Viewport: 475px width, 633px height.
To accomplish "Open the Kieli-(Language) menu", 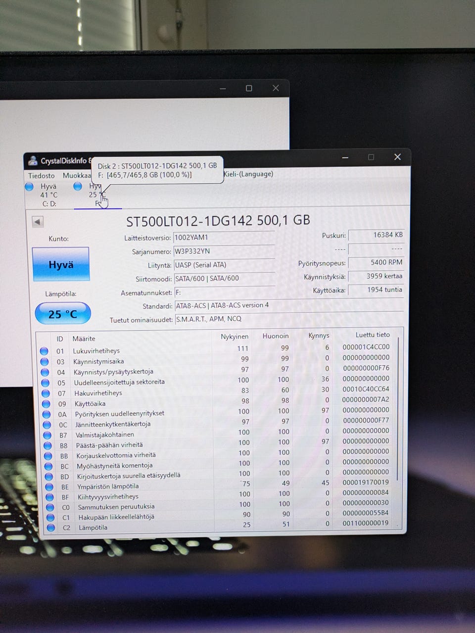I will pos(248,174).
